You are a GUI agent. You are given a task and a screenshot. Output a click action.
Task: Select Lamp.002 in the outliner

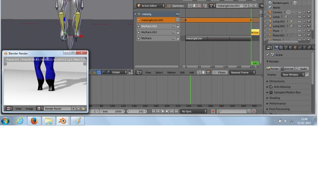pos(279,26)
